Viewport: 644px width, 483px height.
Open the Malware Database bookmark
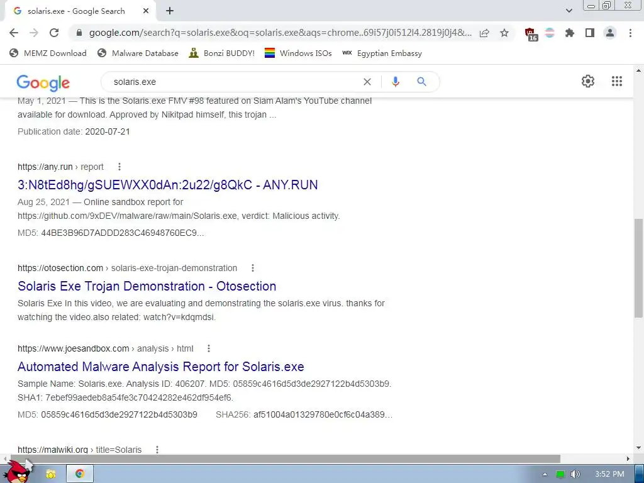[138, 53]
